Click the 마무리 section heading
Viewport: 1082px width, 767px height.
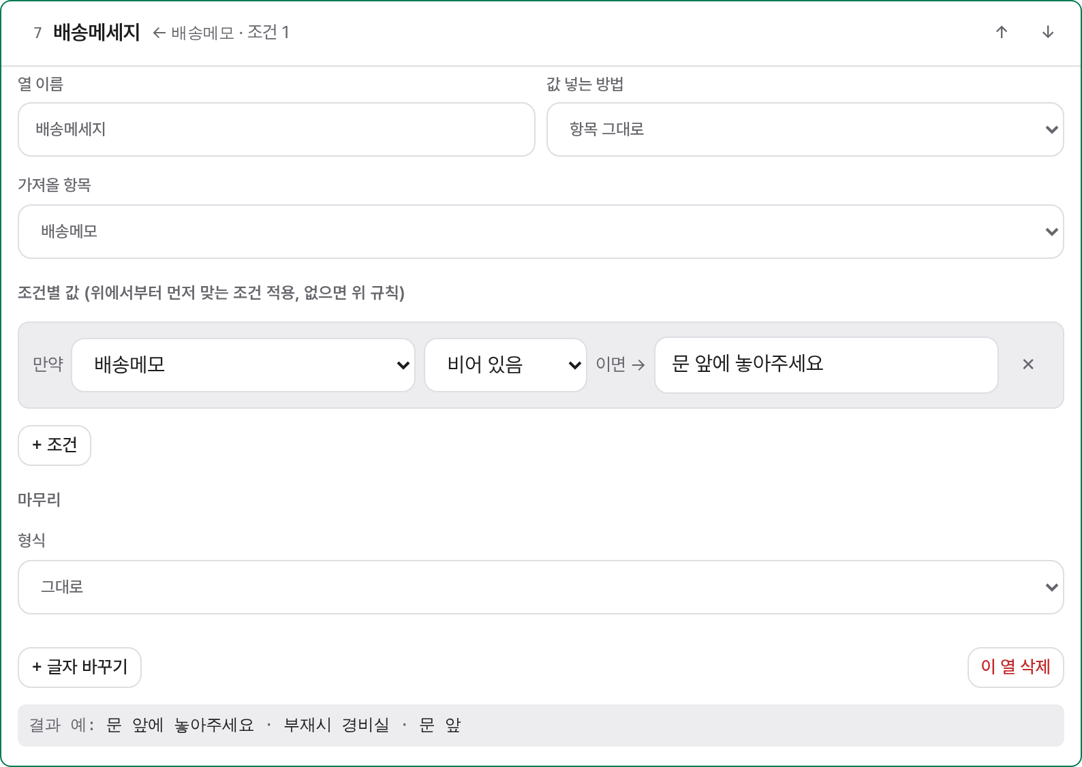[40, 499]
